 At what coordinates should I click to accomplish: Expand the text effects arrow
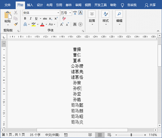[29, 25]
